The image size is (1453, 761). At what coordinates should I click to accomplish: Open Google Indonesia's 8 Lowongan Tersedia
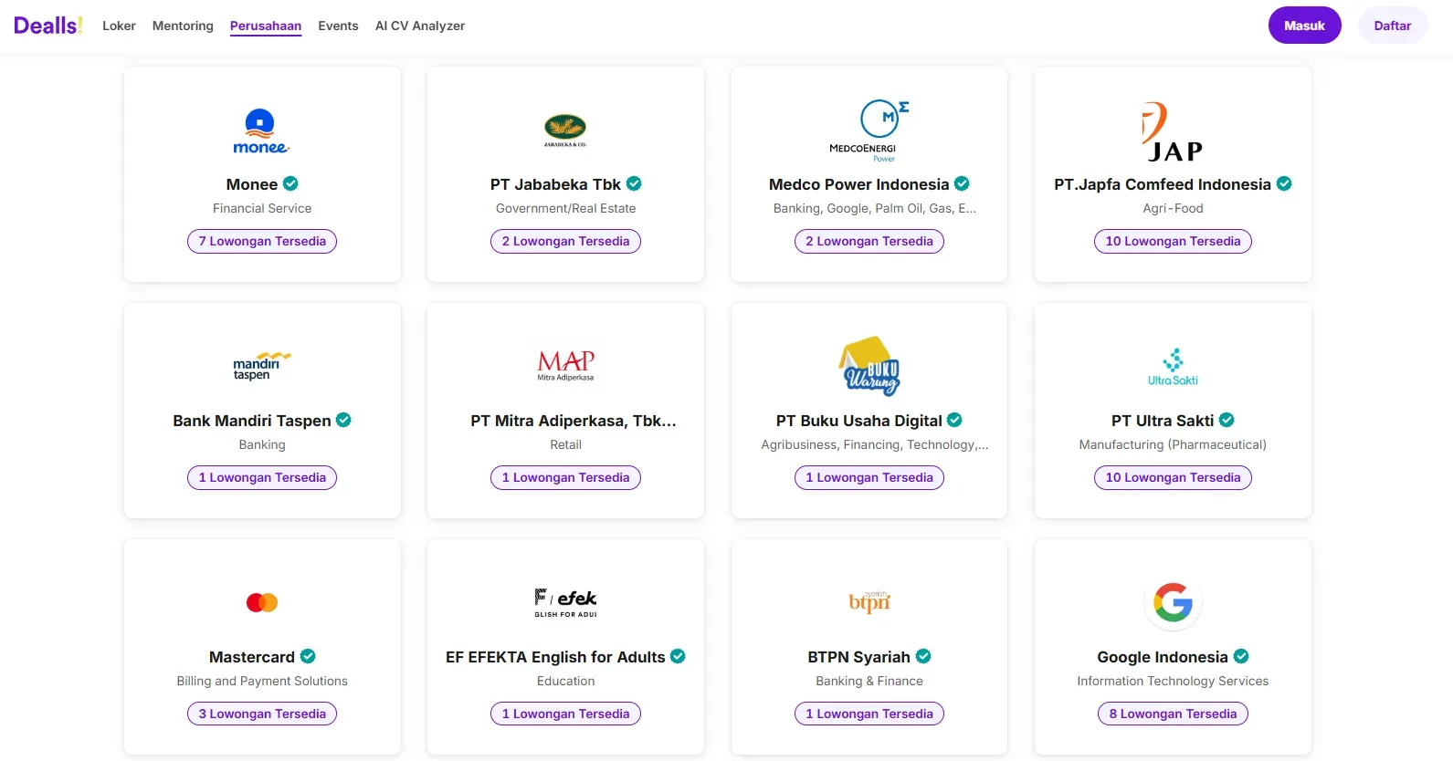1173,714
